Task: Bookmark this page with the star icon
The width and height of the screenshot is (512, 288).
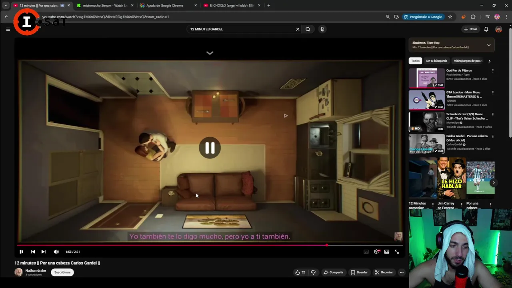Action: [x=450, y=17]
